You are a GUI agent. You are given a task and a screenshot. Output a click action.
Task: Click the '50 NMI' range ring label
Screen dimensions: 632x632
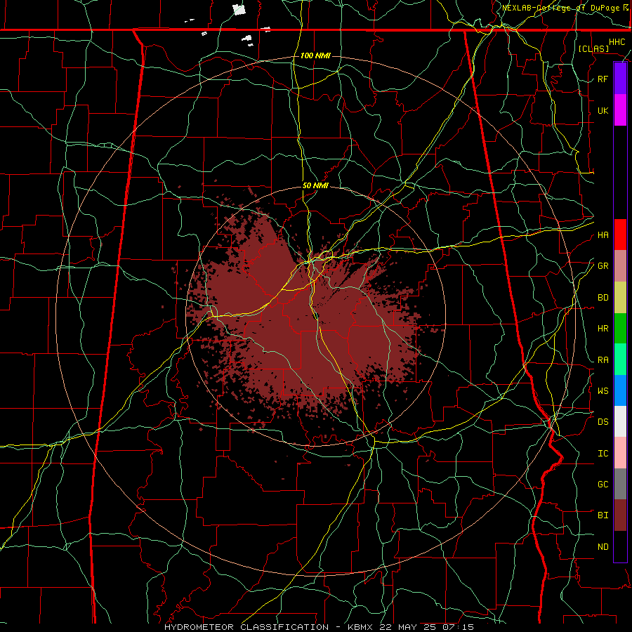click(315, 185)
